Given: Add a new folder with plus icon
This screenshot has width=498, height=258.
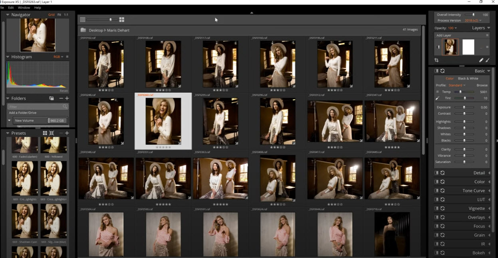Looking at the screenshot, I should tap(67, 98).
